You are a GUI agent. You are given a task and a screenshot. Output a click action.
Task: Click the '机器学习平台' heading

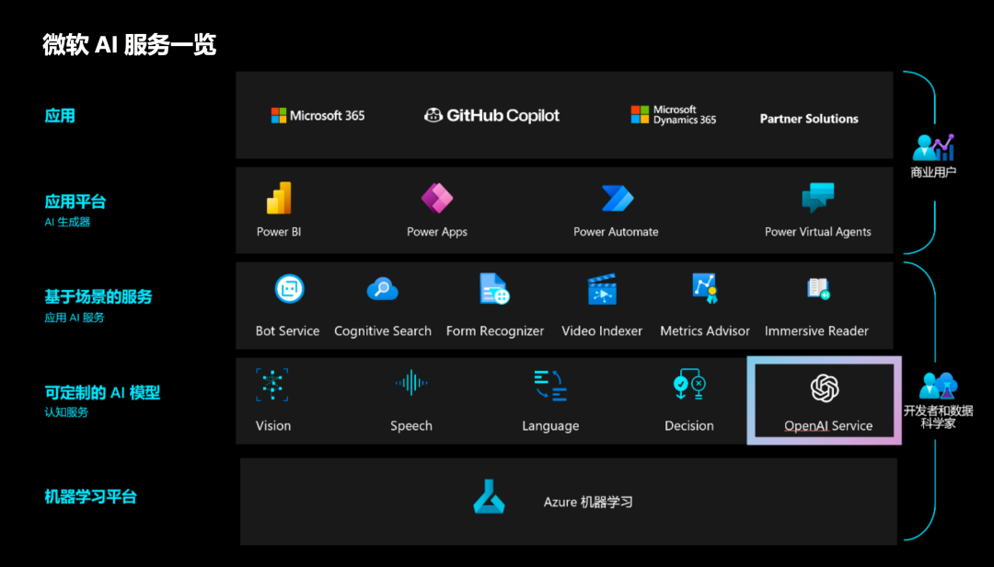click(90, 497)
